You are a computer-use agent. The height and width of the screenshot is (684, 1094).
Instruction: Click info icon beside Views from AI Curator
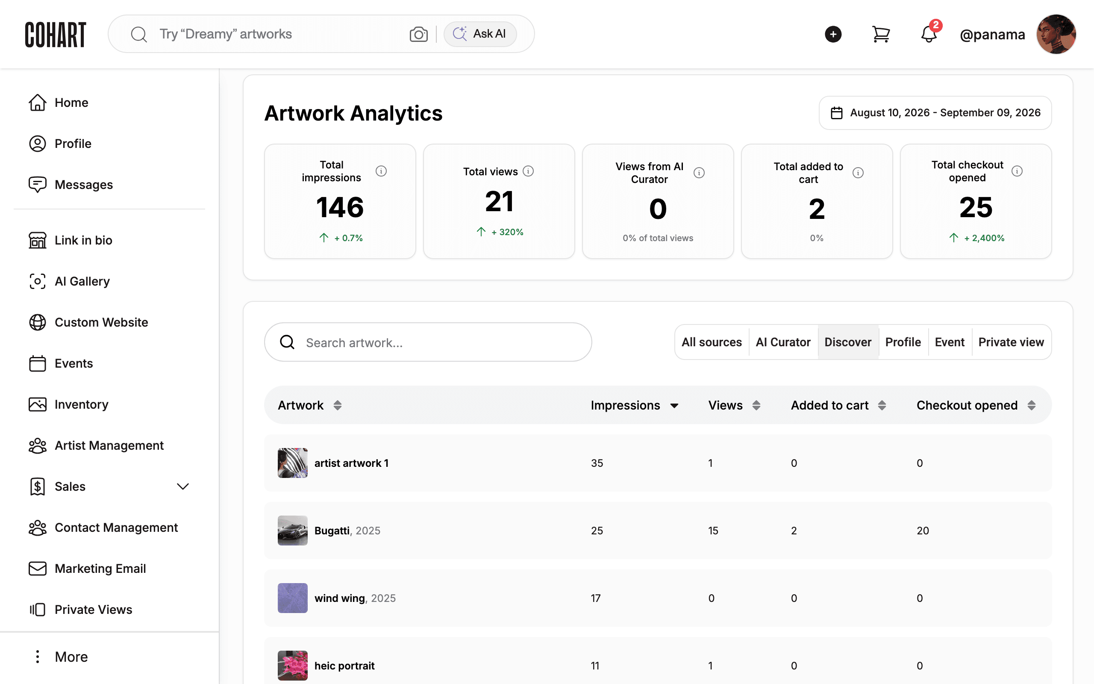pos(699,173)
